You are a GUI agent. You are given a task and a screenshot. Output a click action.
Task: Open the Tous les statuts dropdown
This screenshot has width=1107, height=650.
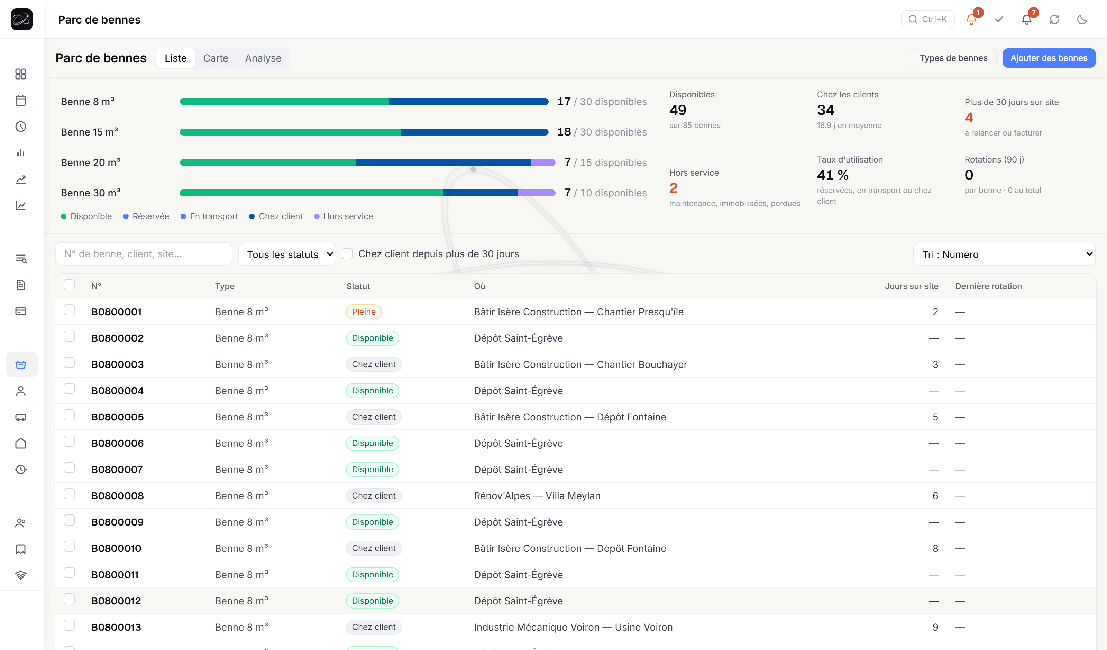[x=287, y=254]
